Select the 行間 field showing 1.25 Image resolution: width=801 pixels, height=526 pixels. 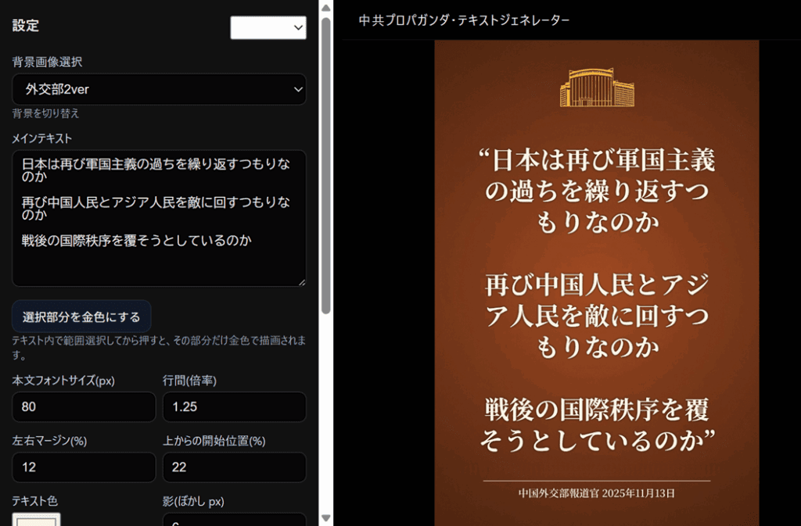point(234,407)
